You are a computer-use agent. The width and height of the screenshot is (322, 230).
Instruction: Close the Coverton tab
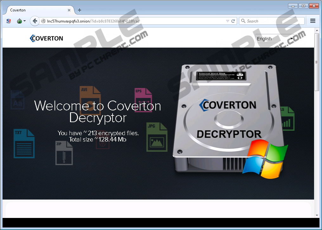click(x=69, y=10)
